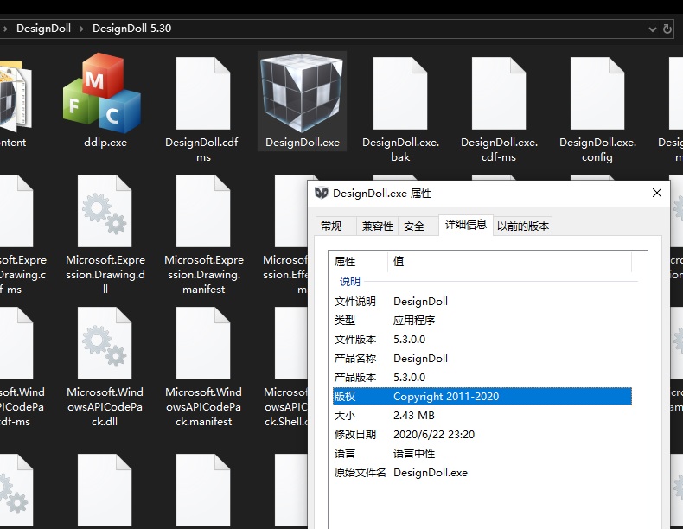Click DesignDoll breadcrumb in address bar
Image resolution: width=683 pixels, height=529 pixels.
point(43,29)
